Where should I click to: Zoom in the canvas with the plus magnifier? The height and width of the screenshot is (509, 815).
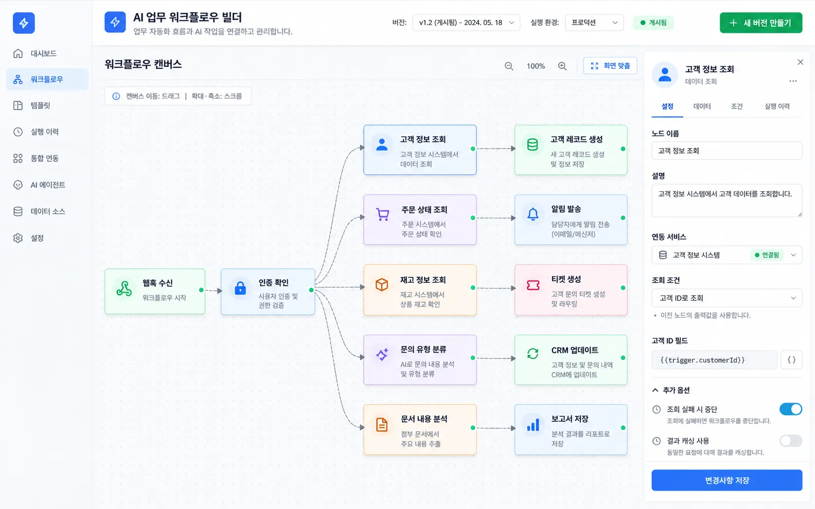[562, 66]
